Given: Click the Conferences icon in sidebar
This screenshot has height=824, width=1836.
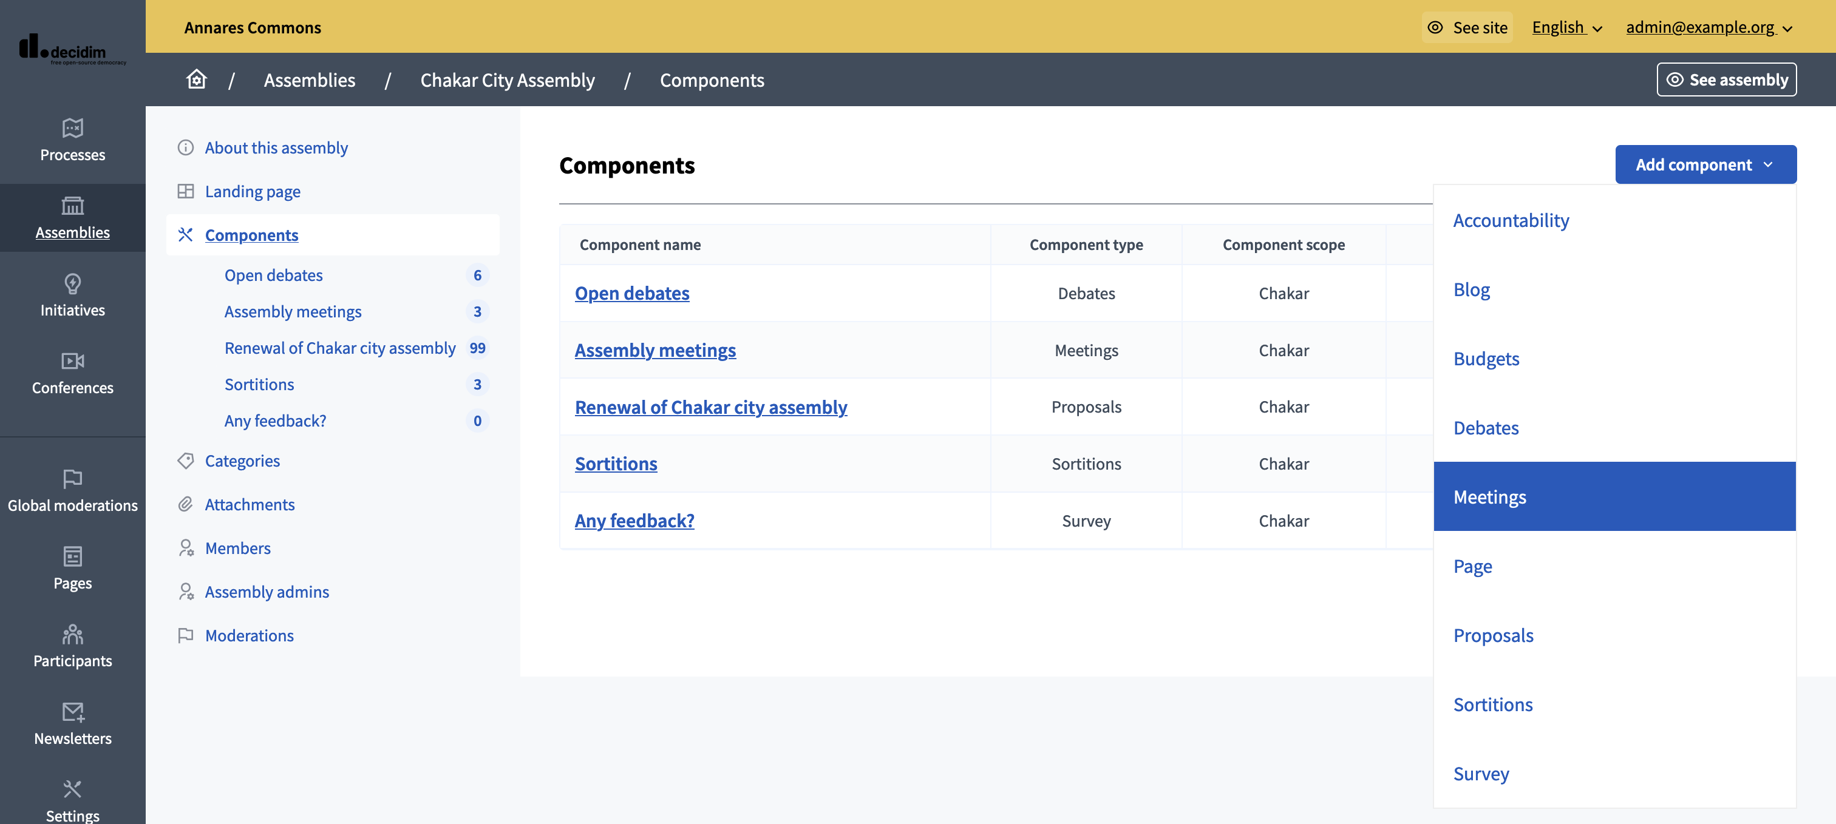Looking at the screenshot, I should point(72,360).
